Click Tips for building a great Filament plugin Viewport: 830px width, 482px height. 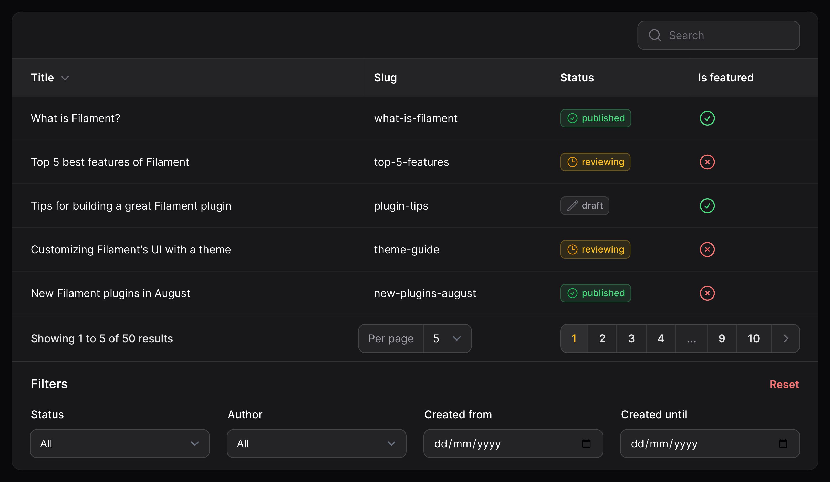point(131,206)
